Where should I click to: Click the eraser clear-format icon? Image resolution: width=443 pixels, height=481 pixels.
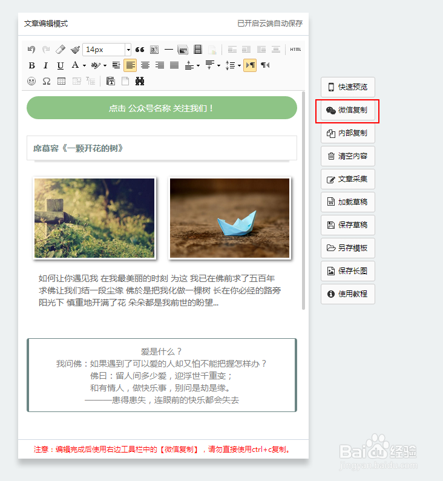tap(61, 50)
